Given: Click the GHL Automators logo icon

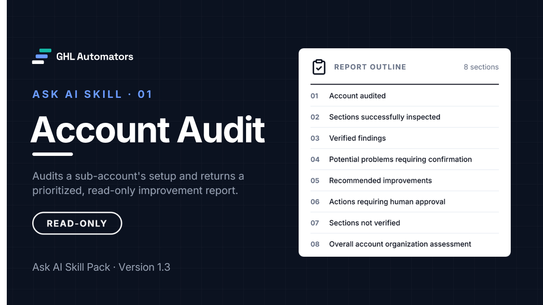Looking at the screenshot, I should [42, 56].
